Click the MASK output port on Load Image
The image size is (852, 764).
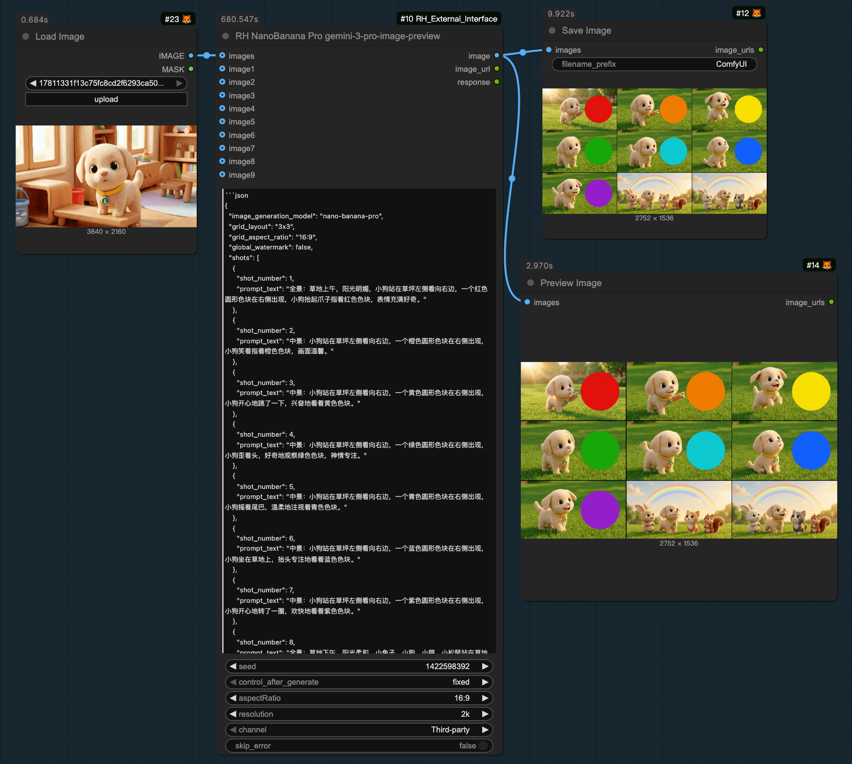(x=191, y=69)
